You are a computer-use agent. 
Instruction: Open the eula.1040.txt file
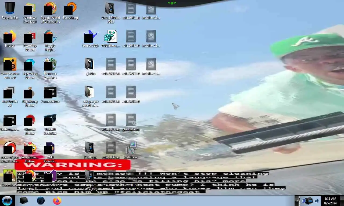tap(111, 178)
